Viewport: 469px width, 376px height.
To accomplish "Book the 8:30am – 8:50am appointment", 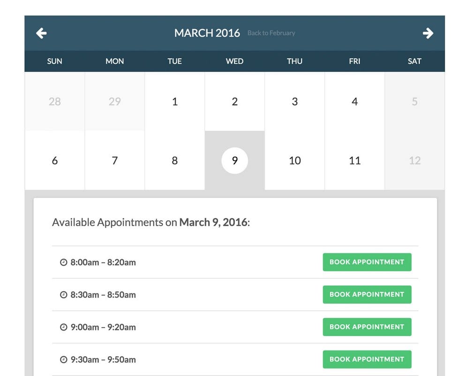I will 367,295.
